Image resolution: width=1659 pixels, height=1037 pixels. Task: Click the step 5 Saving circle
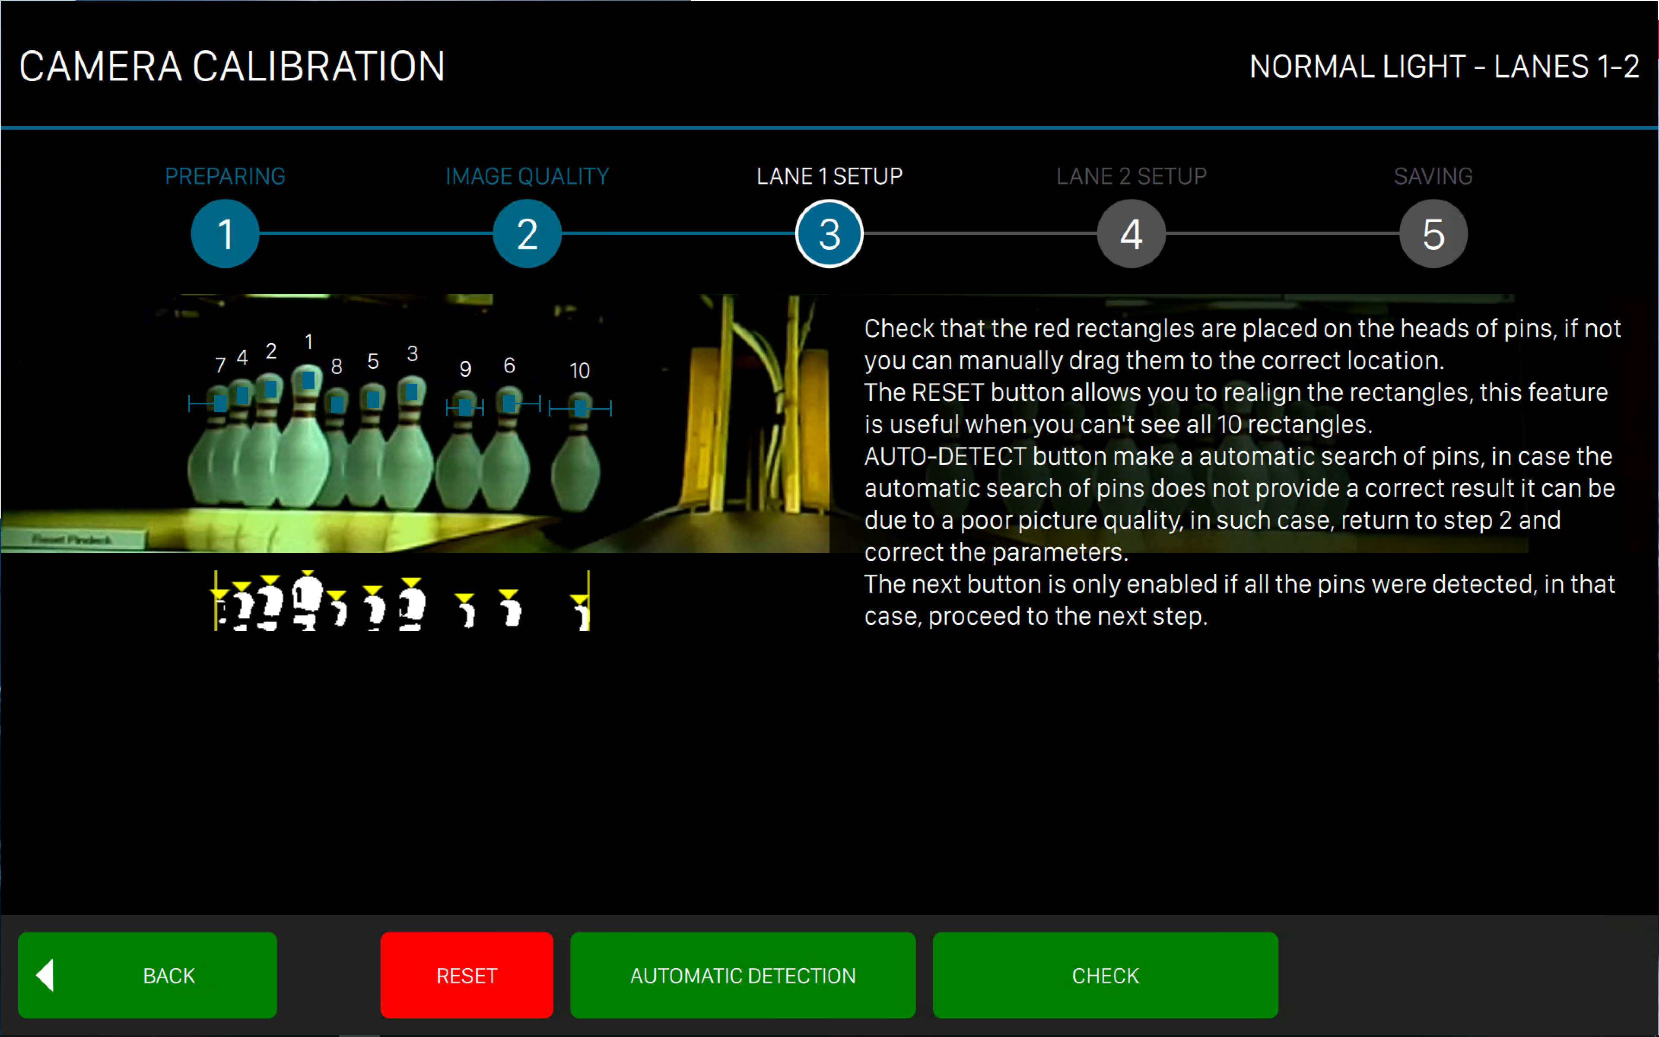click(1433, 234)
